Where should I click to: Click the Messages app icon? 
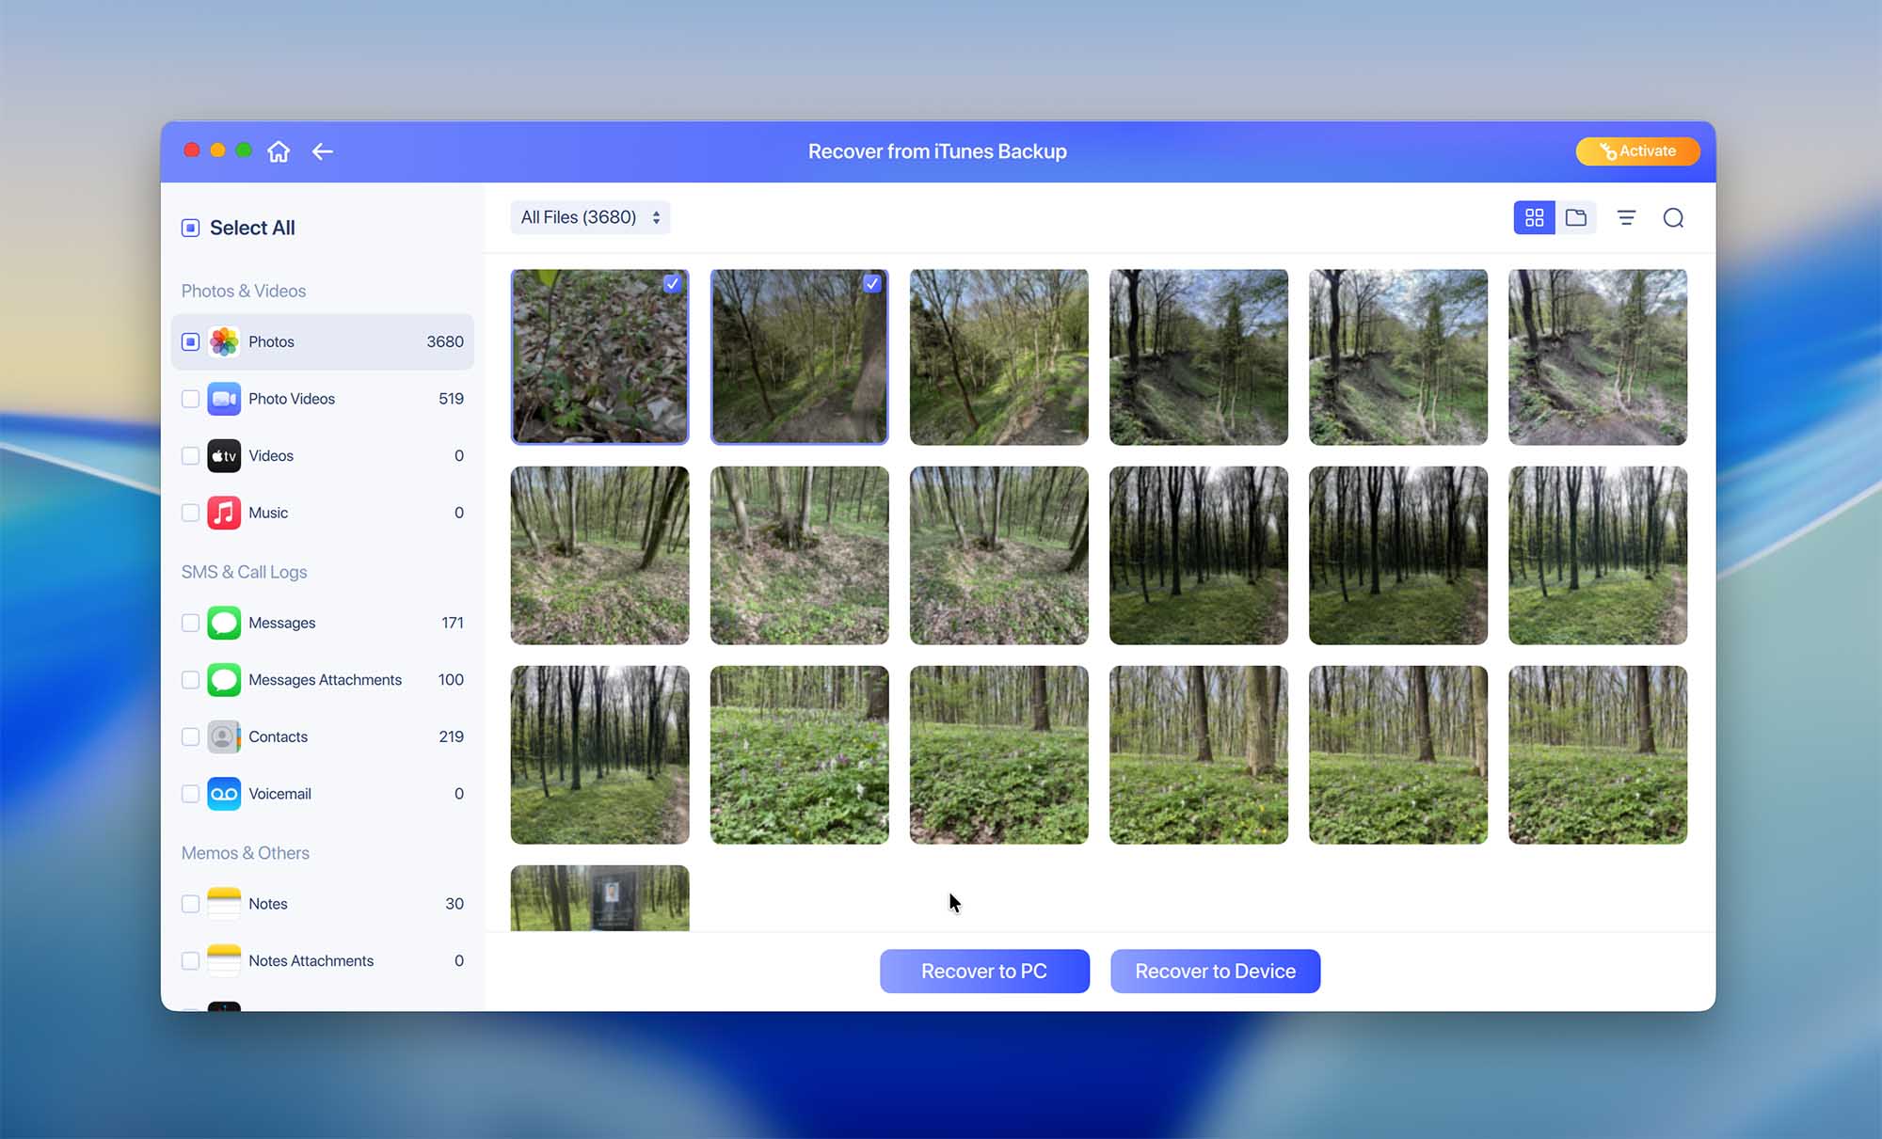(x=224, y=623)
